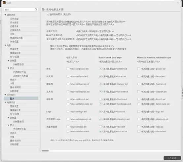
Task: Collapse the 图片 arrow under 电影
Action: click(8, 68)
